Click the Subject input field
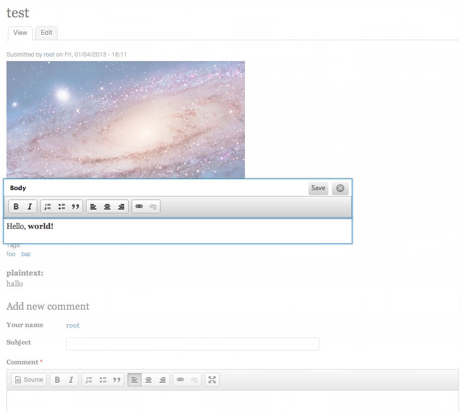The width and height of the screenshot is (462, 412). [193, 343]
